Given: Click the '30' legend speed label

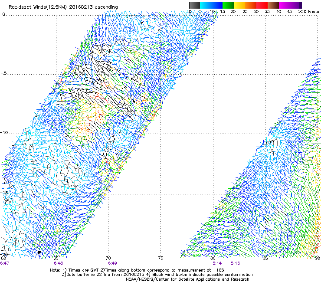Looking at the screenshot, I should pyautogui.click(x=256, y=12).
